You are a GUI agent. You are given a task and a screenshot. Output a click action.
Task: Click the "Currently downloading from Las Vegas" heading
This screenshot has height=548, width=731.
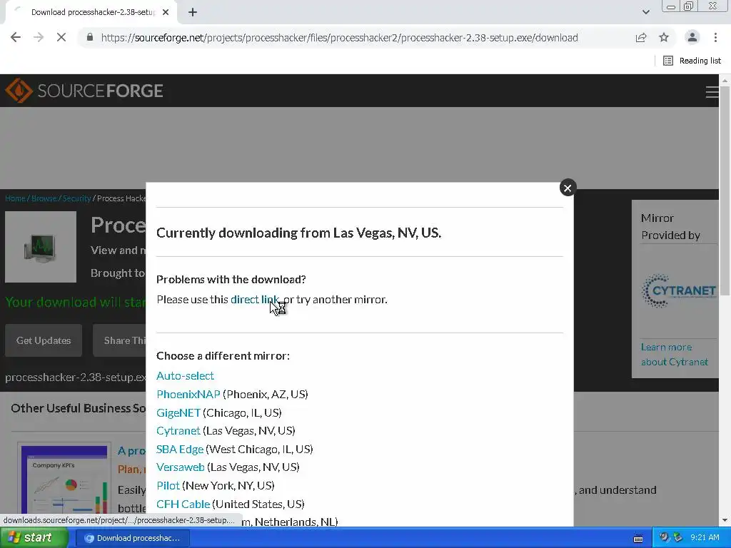pyautogui.click(x=298, y=233)
